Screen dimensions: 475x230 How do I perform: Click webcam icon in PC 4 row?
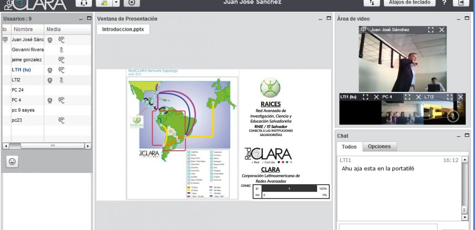point(50,100)
